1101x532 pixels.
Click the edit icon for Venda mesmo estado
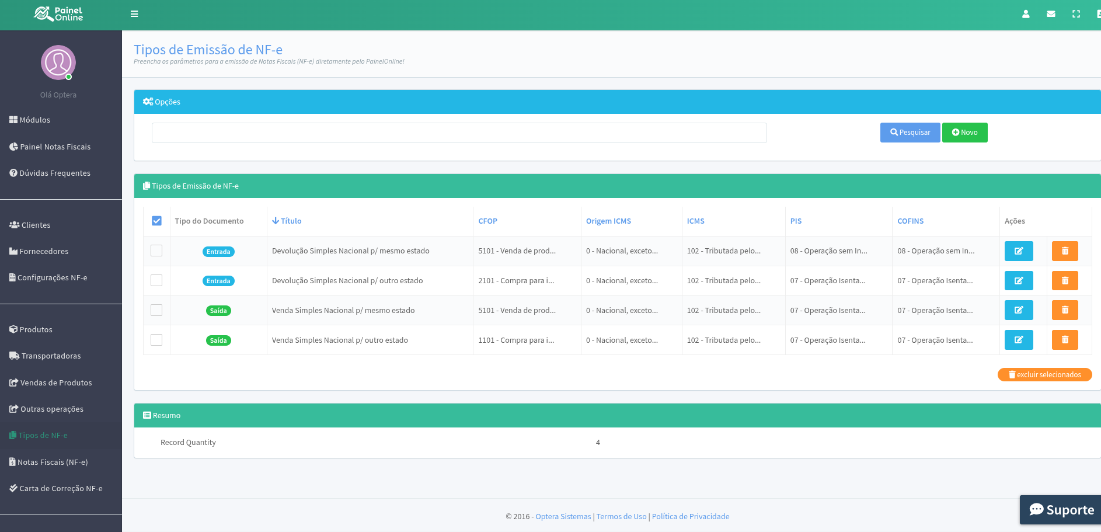1018,310
